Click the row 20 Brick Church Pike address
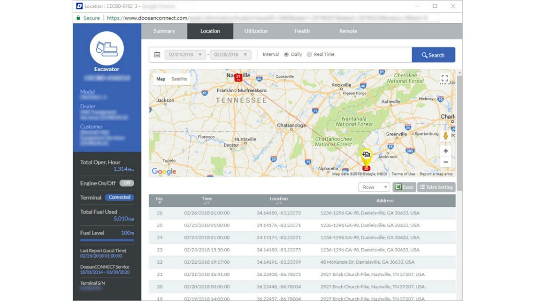The width and height of the screenshot is (535, 301). click(x=372, y=287)
